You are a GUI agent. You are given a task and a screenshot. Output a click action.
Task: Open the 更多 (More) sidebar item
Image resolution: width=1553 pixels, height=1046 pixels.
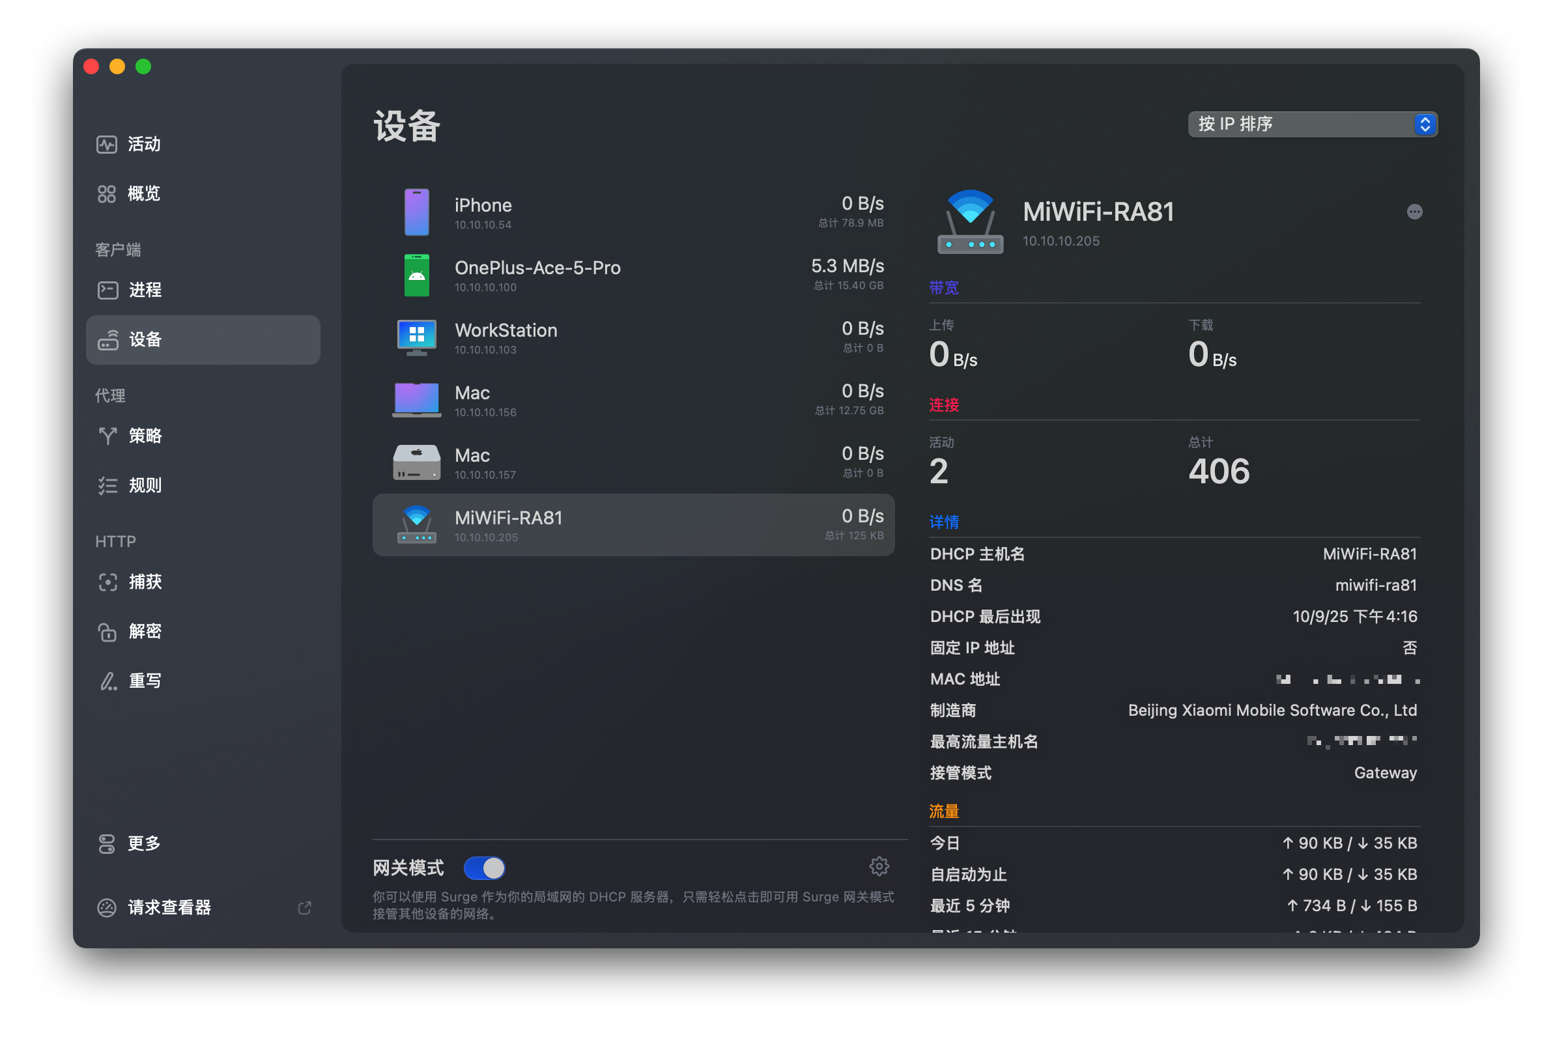click(144, 843)
